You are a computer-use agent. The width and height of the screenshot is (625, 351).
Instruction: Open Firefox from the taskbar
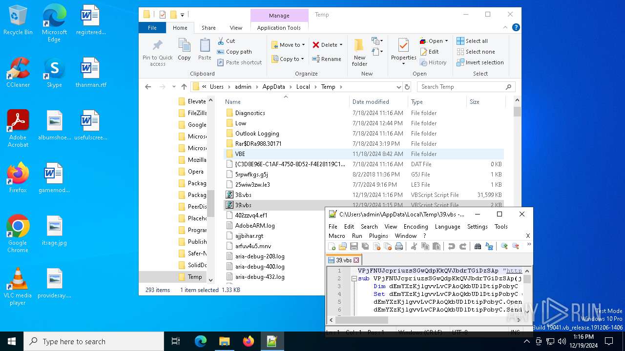pos(248,341)
